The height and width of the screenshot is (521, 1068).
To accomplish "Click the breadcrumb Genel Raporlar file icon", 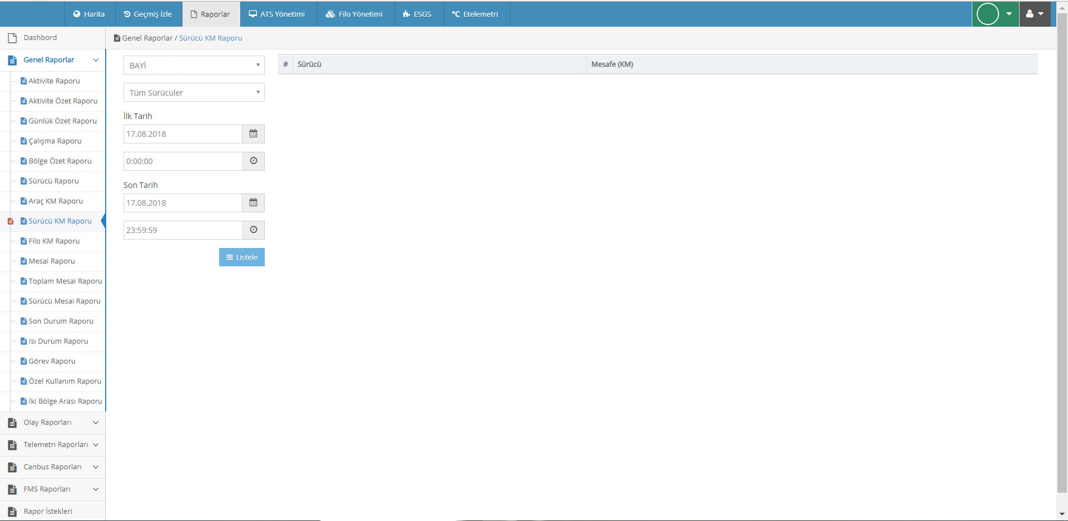I will point(117,38).
